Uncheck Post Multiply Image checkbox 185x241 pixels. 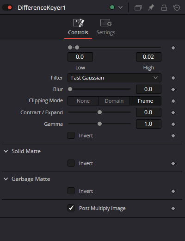[x=71, y=208]
